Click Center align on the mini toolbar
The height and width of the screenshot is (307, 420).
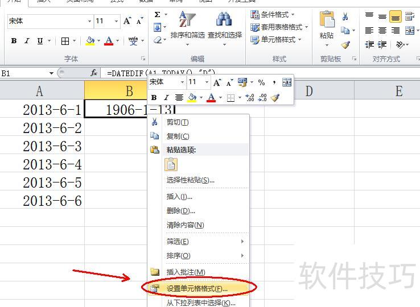tap(179, 98)
